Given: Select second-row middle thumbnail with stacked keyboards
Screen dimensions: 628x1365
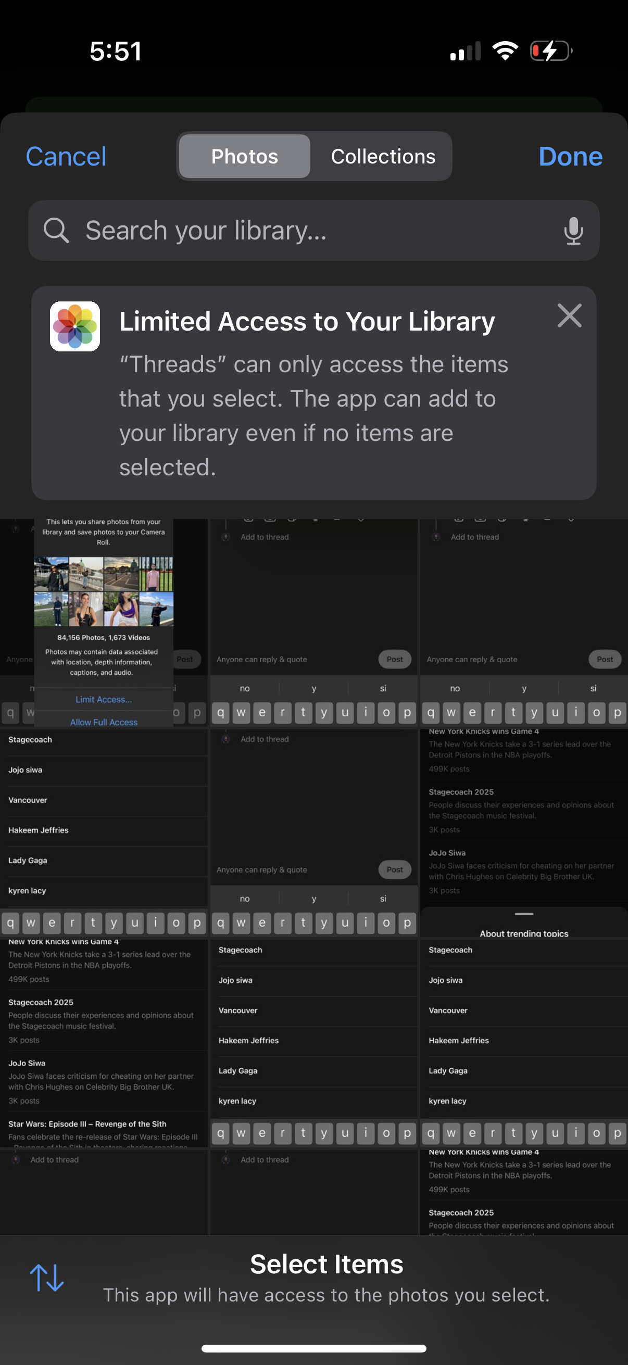Looking at the screenshot, I should (x=313, y=833).
